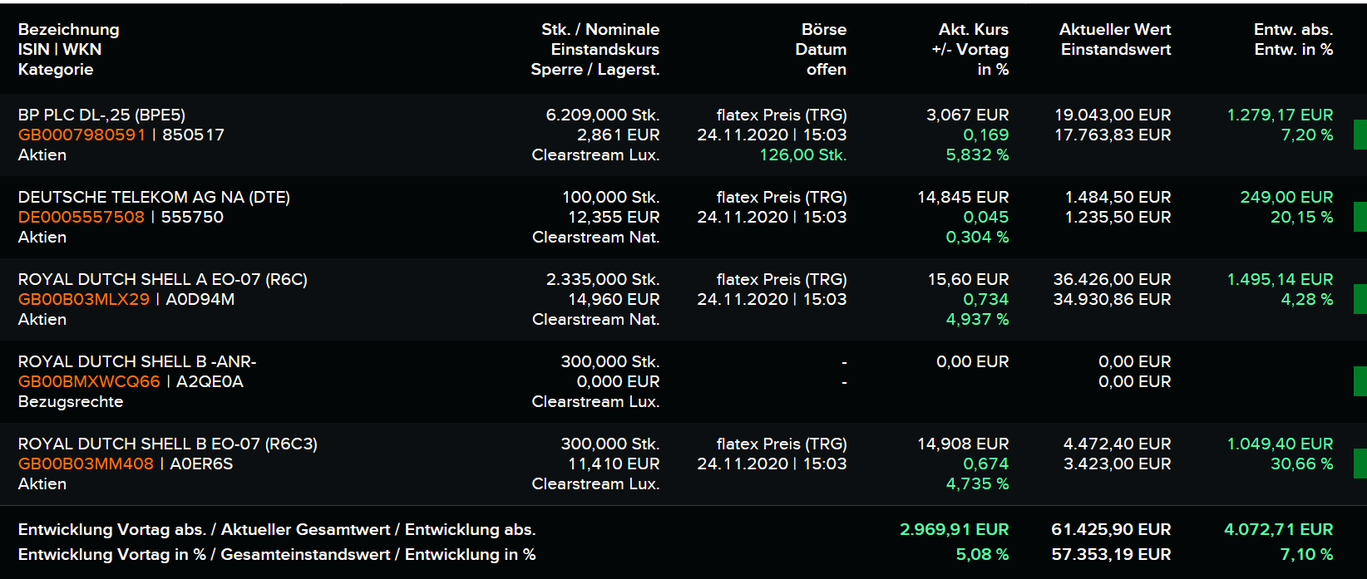Click the green action button beside Royal Dutch Shell A
1367x579 pixels.
click(1361, 299)
